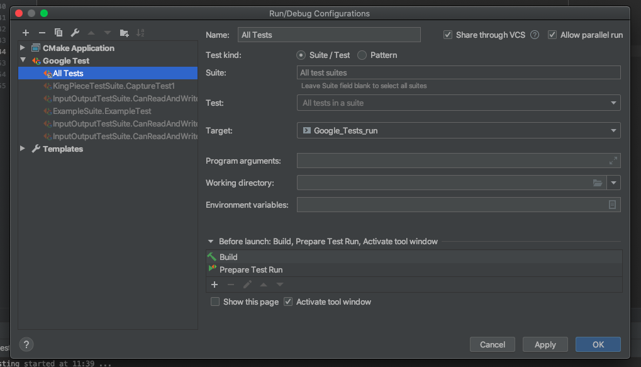This screenshot has width=641, height=367.
Task: Expand the Templates tree node
Action: point(23,149)
